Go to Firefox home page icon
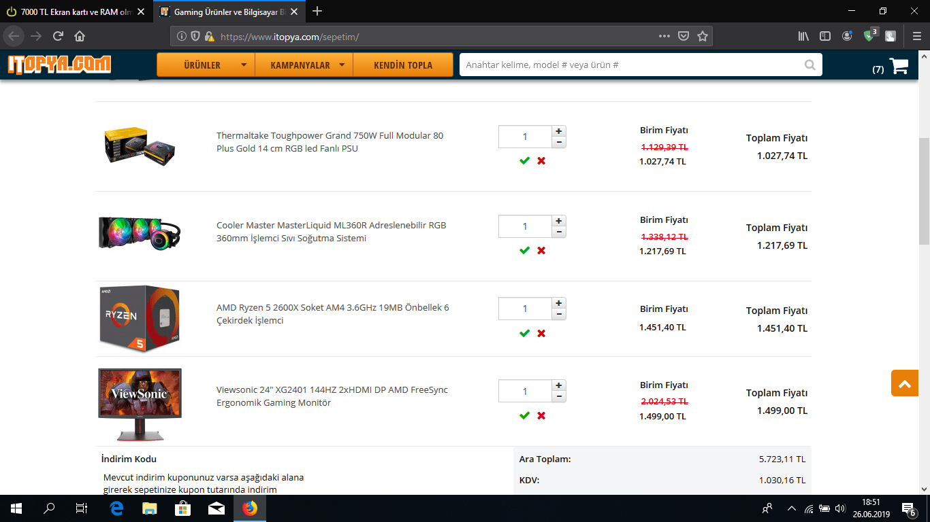Image resolution: width=930 pixels, height=522 pixels. click(x=80, y=36)
